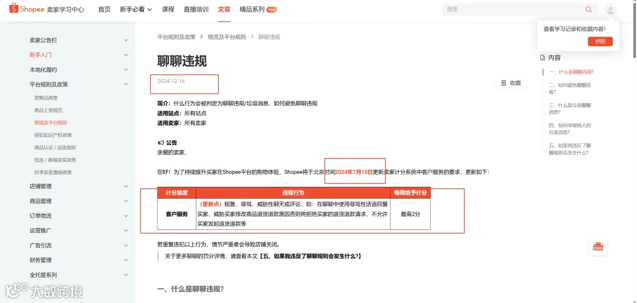
Task: Open 商品上架规范 sidebar item
Action: click(48, 110)
